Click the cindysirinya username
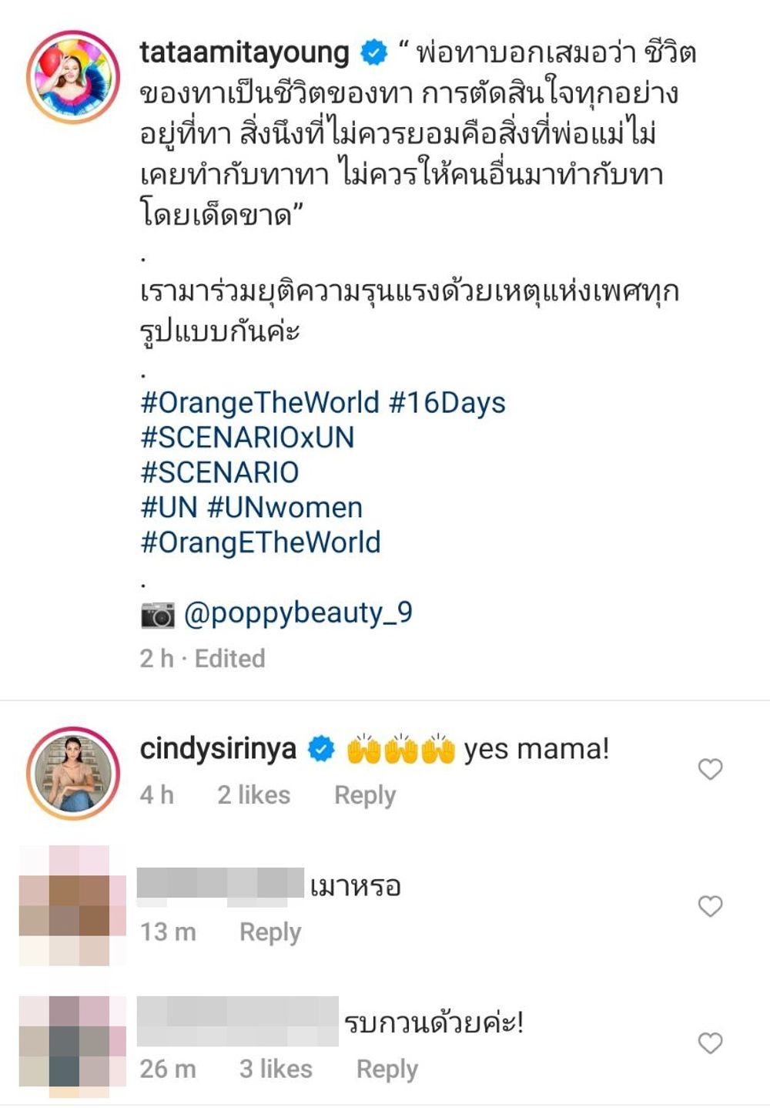 pos(218,749)
